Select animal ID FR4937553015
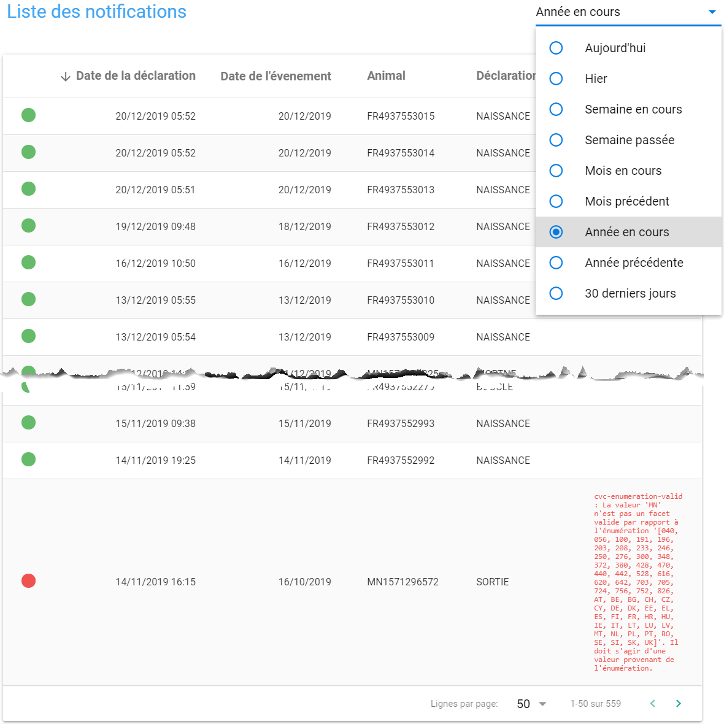The height and width of the screenshot is (724, 724). point(401,117)
